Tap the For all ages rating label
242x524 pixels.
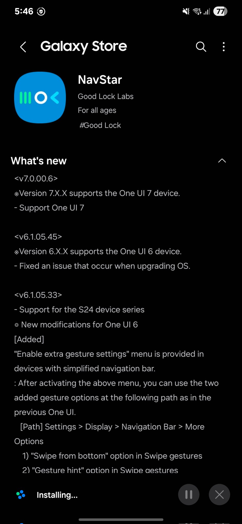pos(97,110)
